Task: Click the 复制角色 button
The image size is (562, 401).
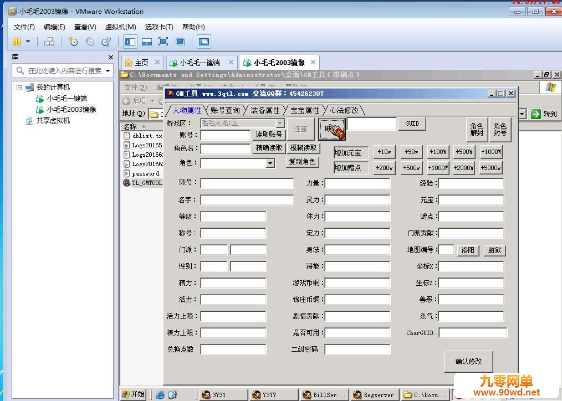Action: point(302,162)
